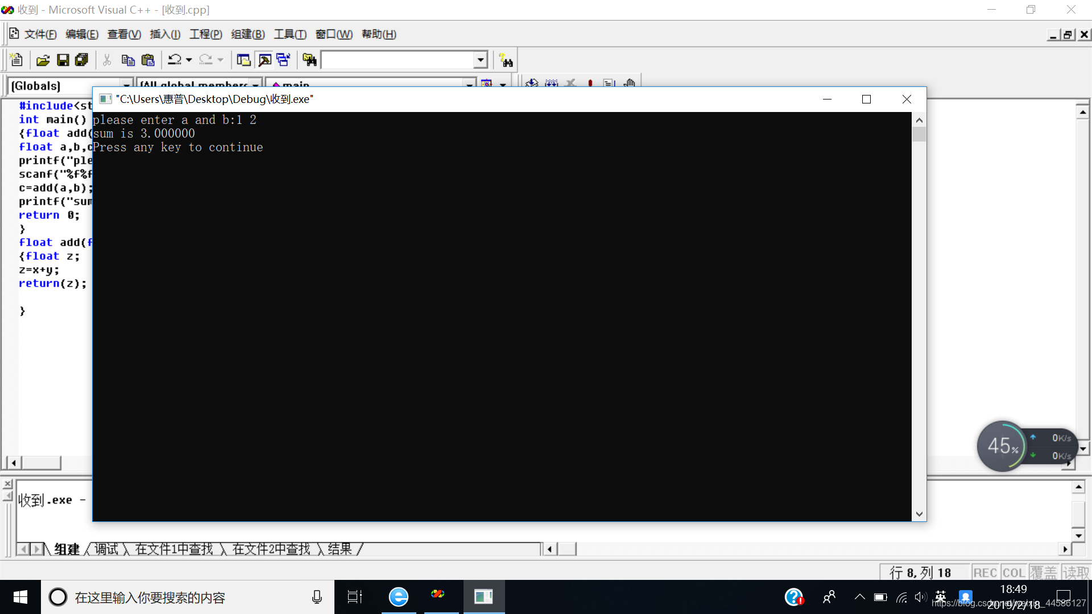Open Task View from taskbar

coord(355,597)
